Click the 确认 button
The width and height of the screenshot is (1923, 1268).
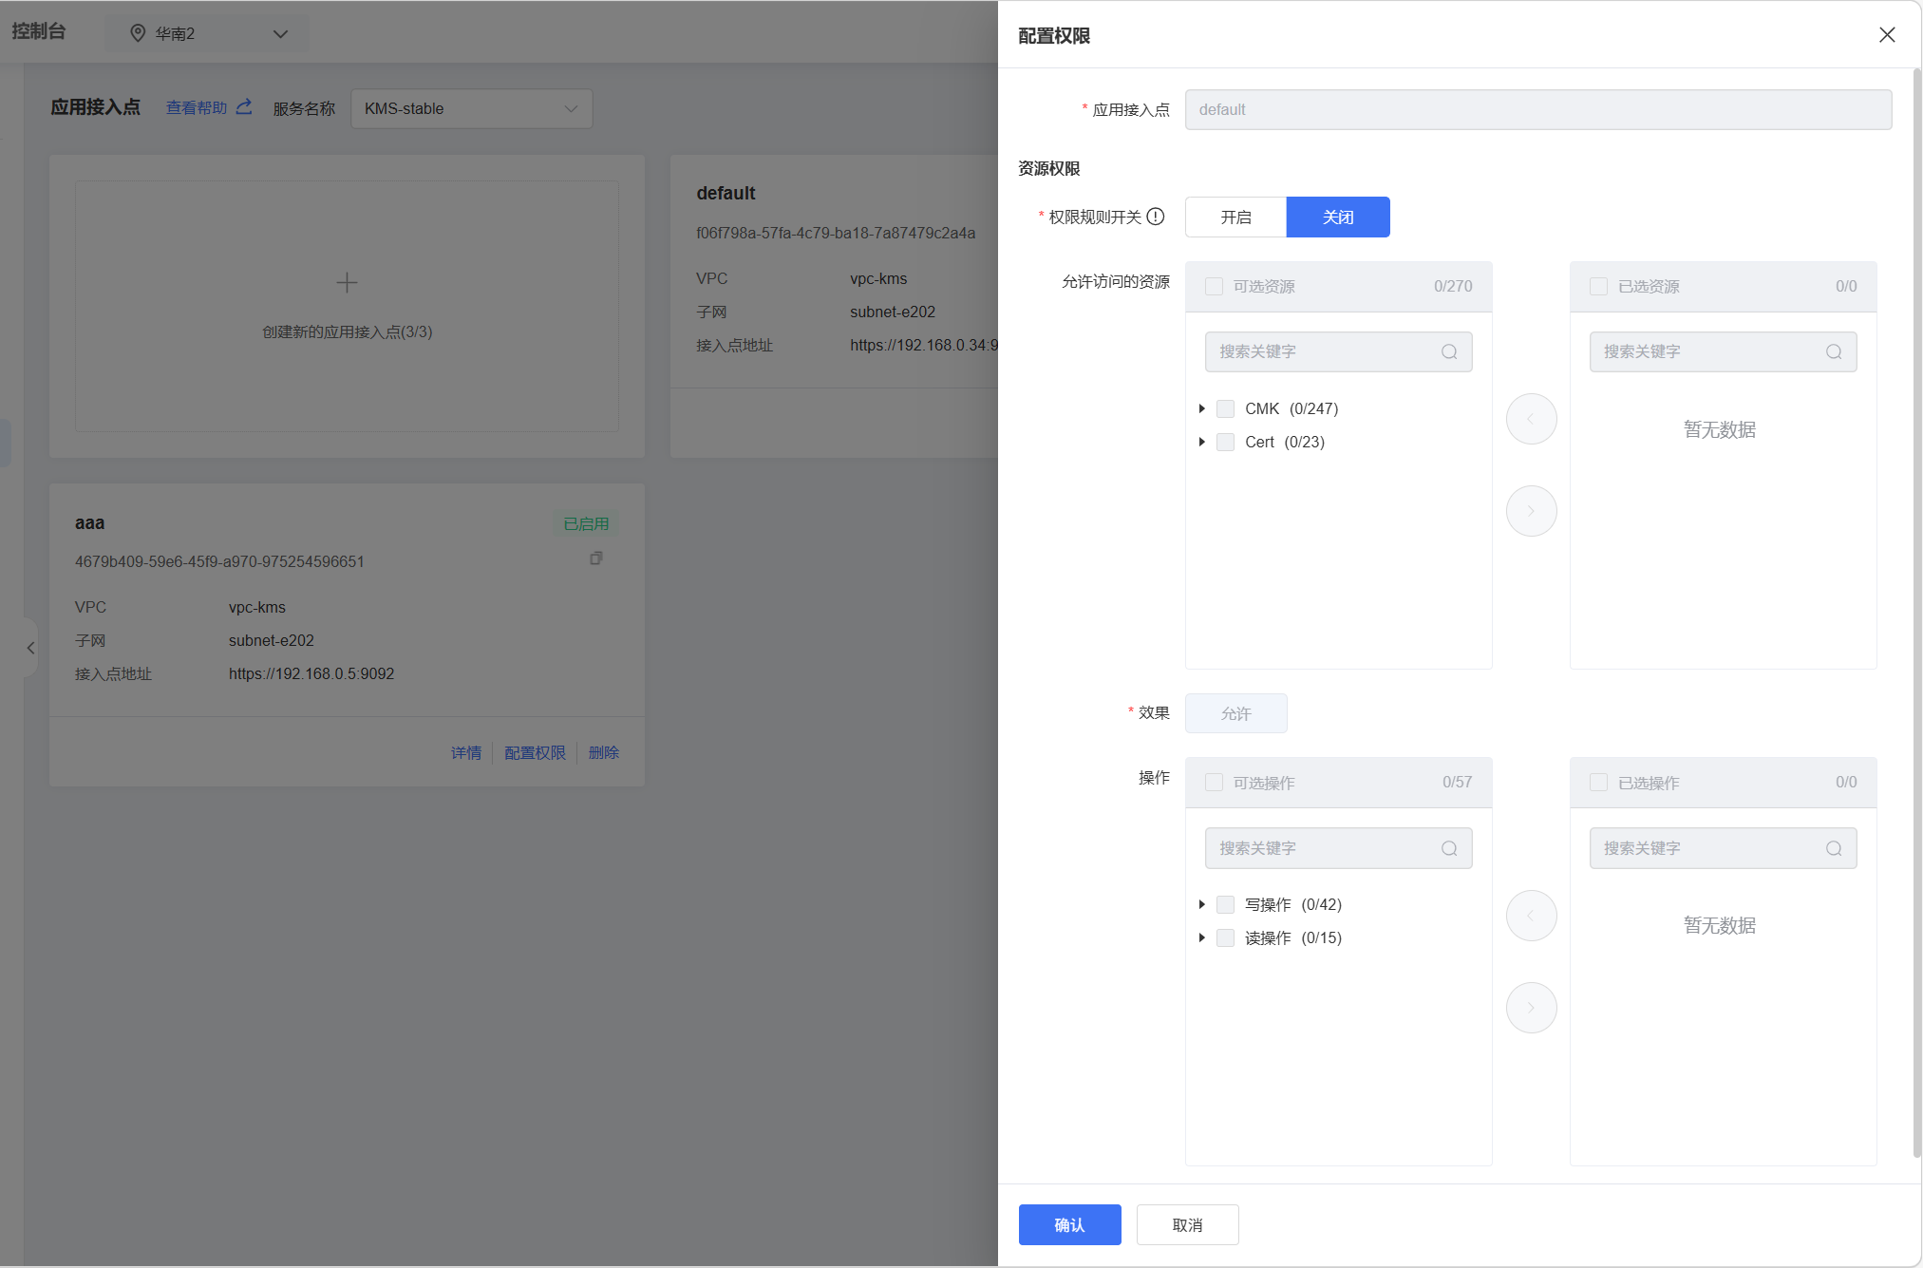tap(1069, 1224)
